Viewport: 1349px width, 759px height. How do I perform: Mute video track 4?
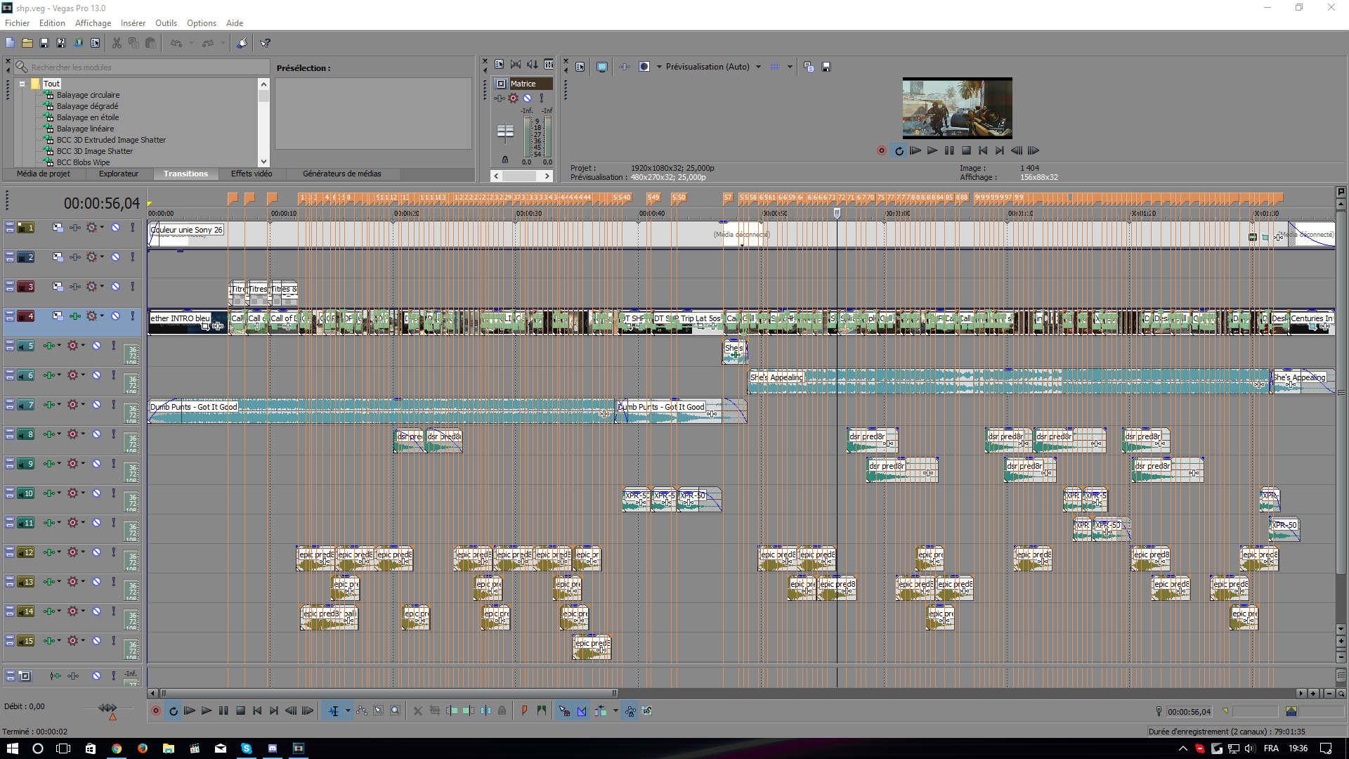click(115, 316)
